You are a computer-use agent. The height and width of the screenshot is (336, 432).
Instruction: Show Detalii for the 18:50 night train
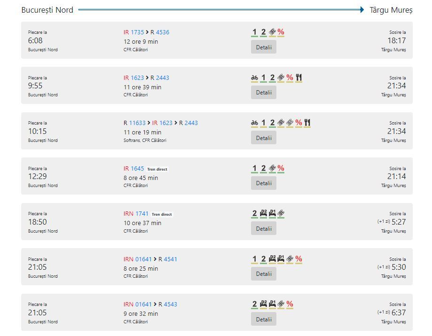point(264,228)
